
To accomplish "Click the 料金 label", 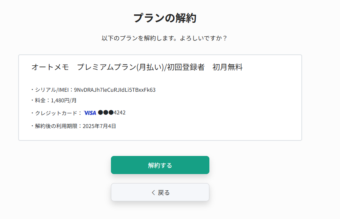I will [x=40, y=100].
